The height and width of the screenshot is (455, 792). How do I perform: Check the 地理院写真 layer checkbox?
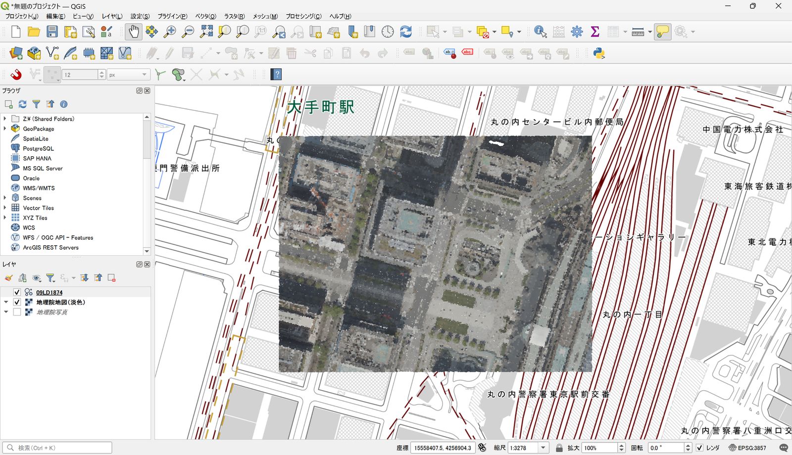[x=17, y=312]
